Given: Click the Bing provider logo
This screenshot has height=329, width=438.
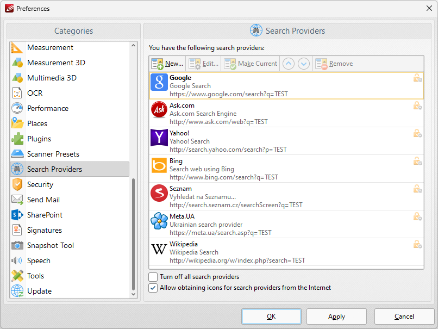Looking at the screenshot, I should click(x=159, y=165).
